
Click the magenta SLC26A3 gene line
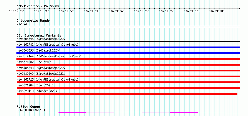(128, 112)
